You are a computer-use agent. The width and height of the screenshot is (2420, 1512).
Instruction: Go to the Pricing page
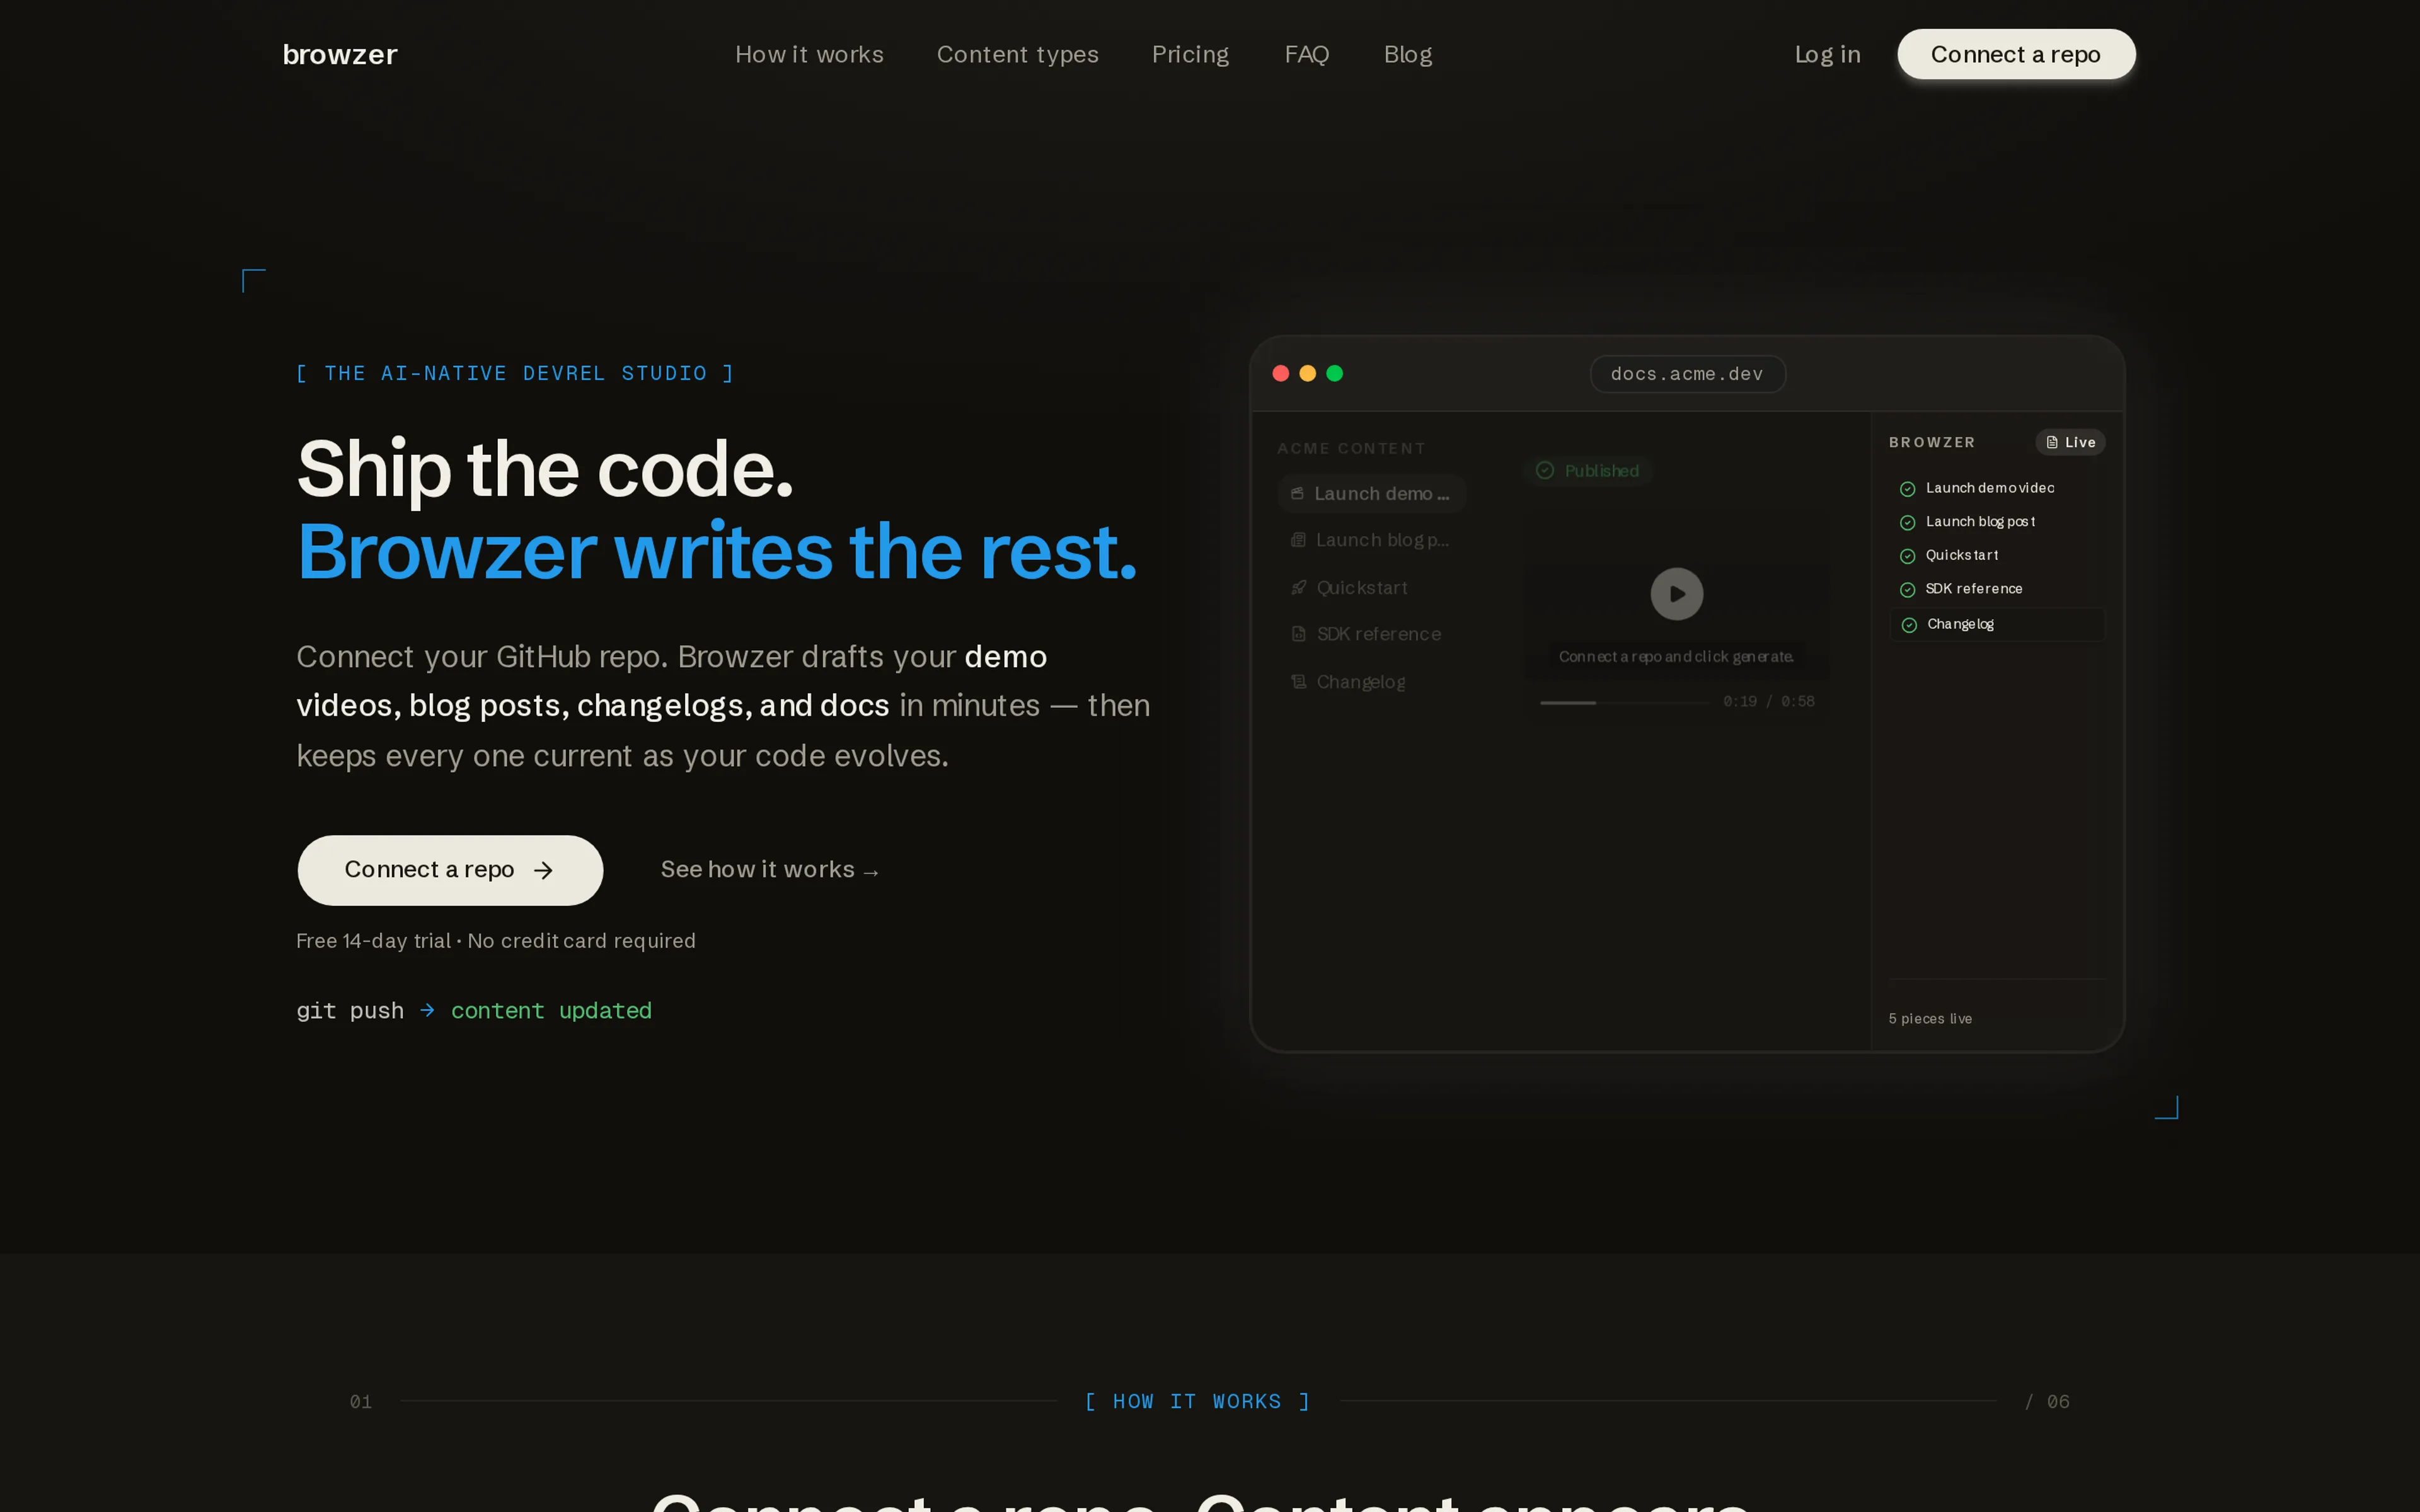coord(1190,54)
